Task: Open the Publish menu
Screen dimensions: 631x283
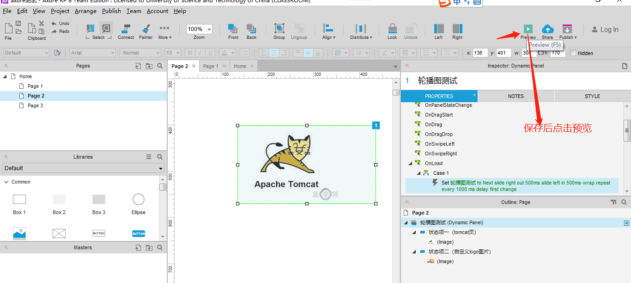Action: 111,11
